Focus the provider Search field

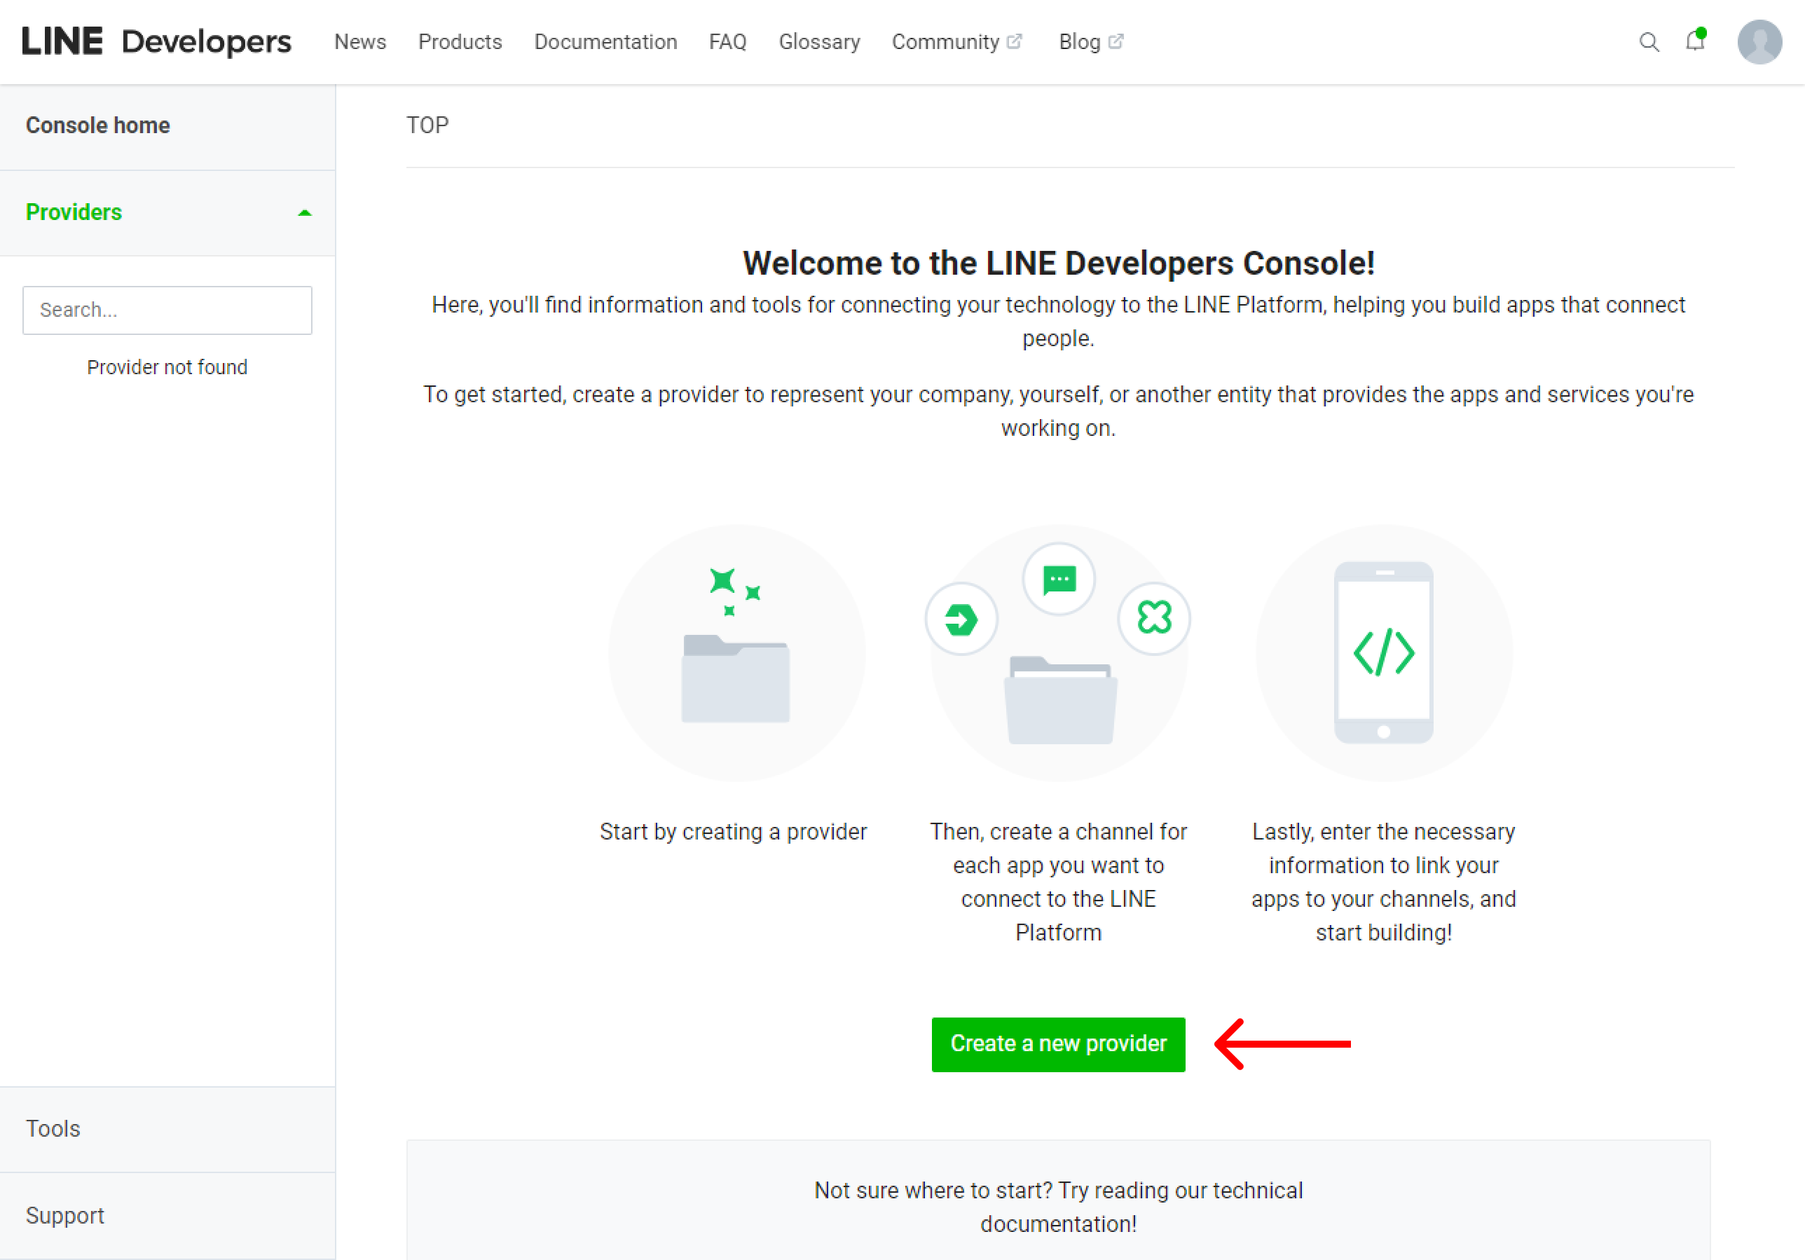[x=167, y=310]
